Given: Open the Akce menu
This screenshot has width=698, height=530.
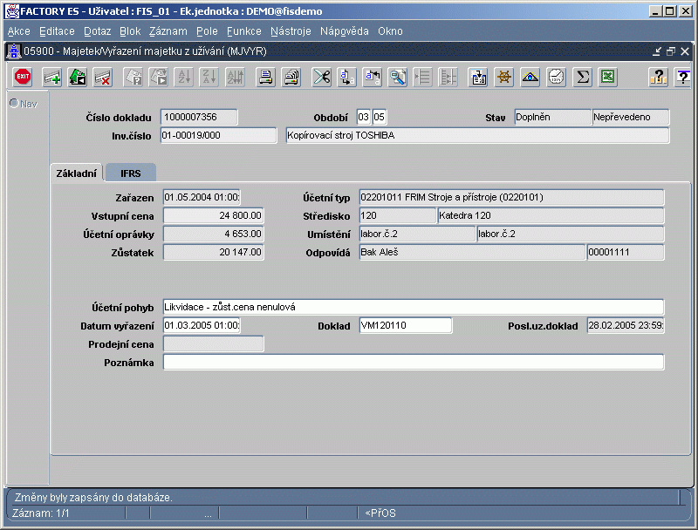Looking at the screenshot, I should coord(18,31).
